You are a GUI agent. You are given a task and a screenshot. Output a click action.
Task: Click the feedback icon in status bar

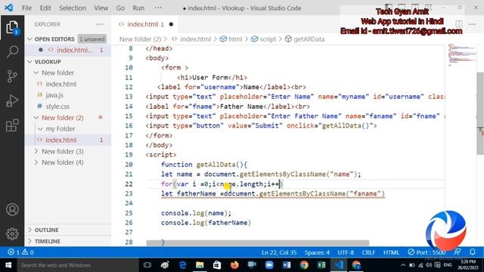click(x=458, y=252)
